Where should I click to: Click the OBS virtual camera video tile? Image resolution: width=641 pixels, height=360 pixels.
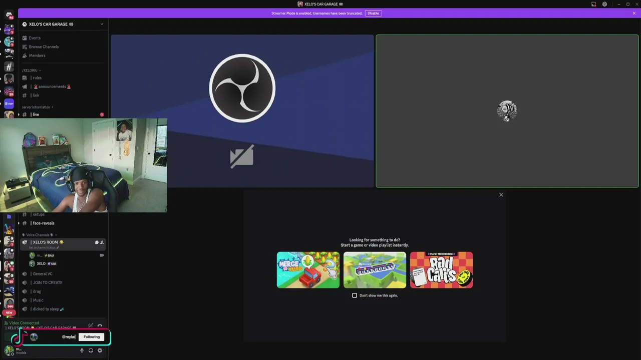pyautogui.click(x=242, y=111)
